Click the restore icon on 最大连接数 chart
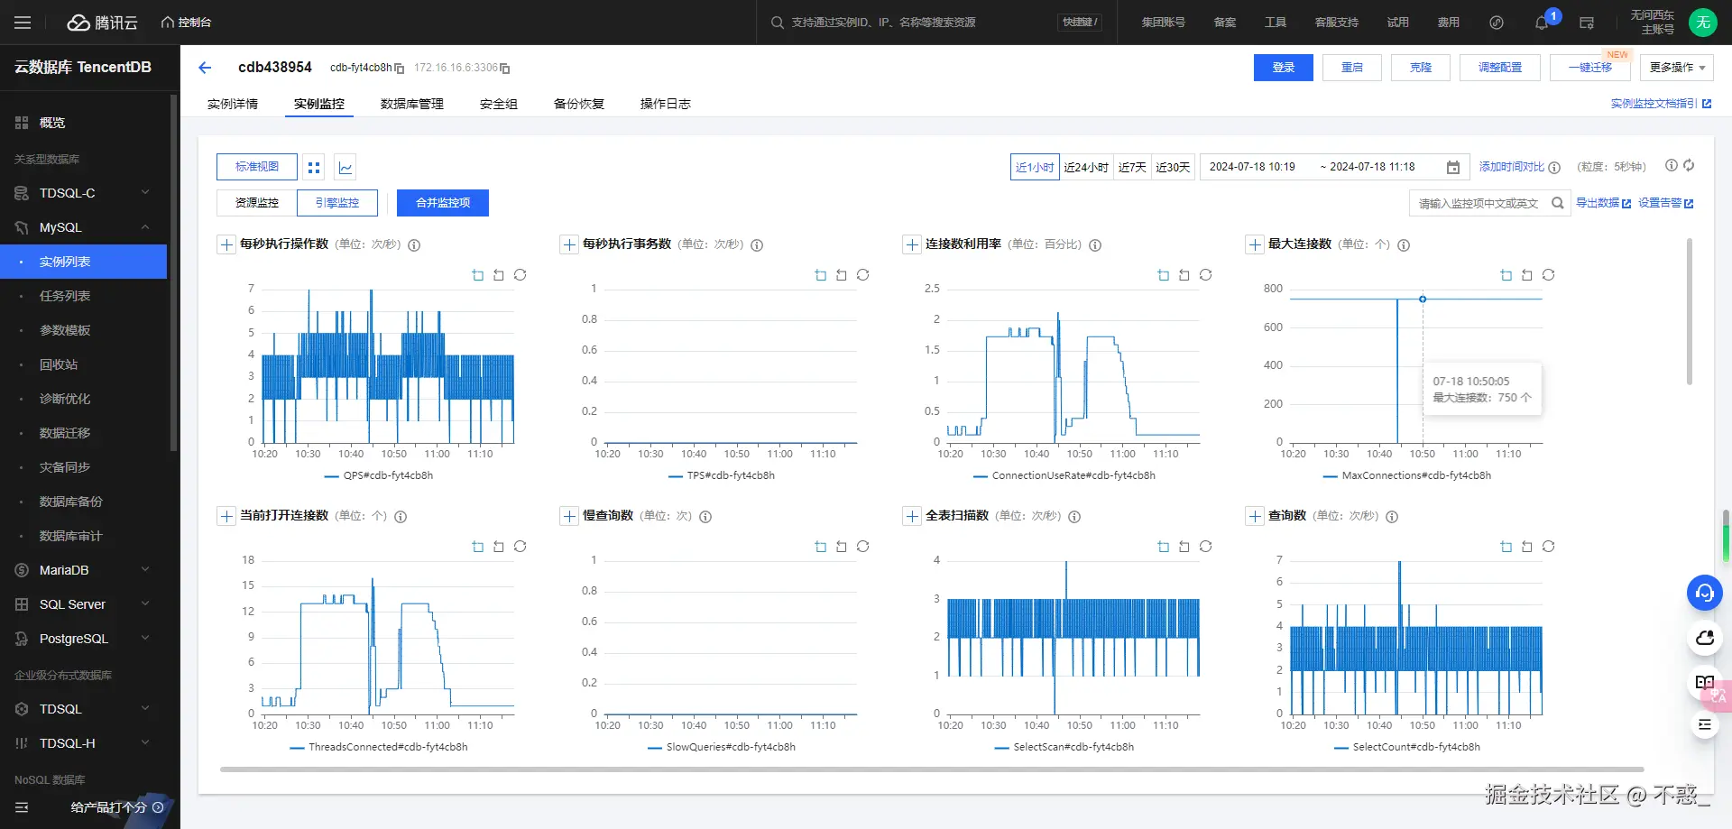Viewport: 1732px width, 829px height. [1549, 275]
